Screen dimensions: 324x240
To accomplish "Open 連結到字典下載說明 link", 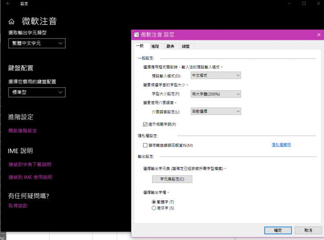I will point(30,164).
